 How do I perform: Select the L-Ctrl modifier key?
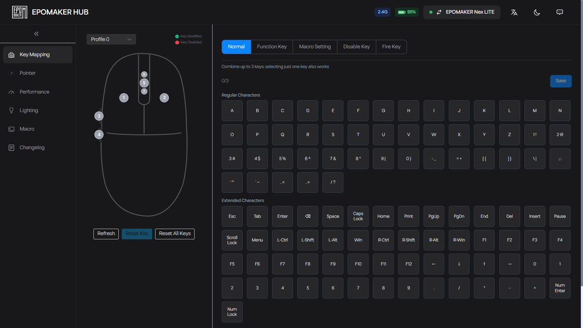pyautogui.click(x=282, y=240)
